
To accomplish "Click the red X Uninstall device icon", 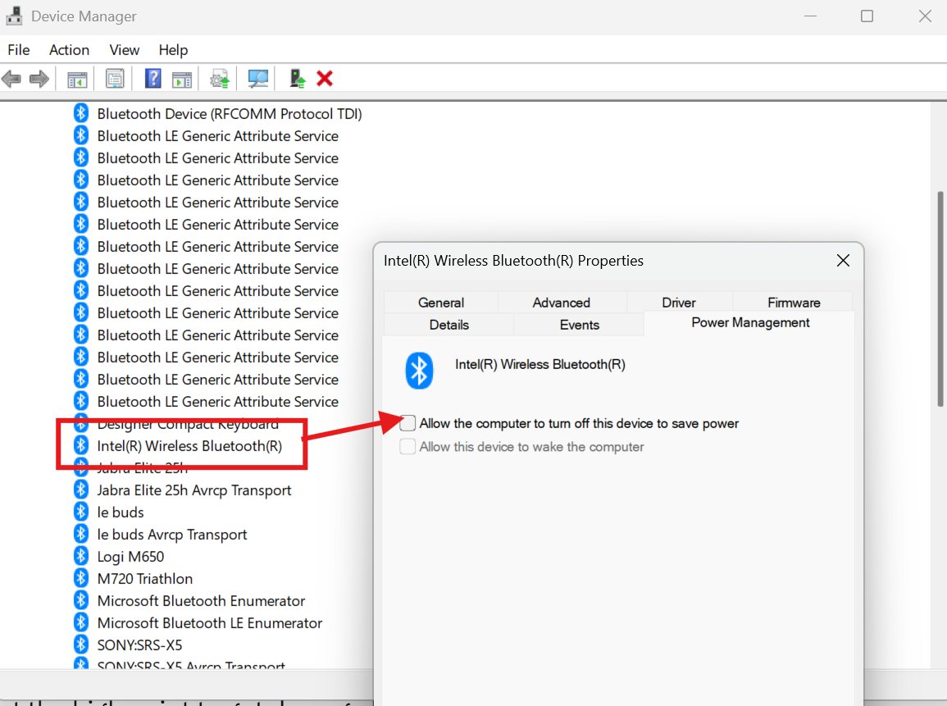I will pyautogui.click(x=325, y=79).
